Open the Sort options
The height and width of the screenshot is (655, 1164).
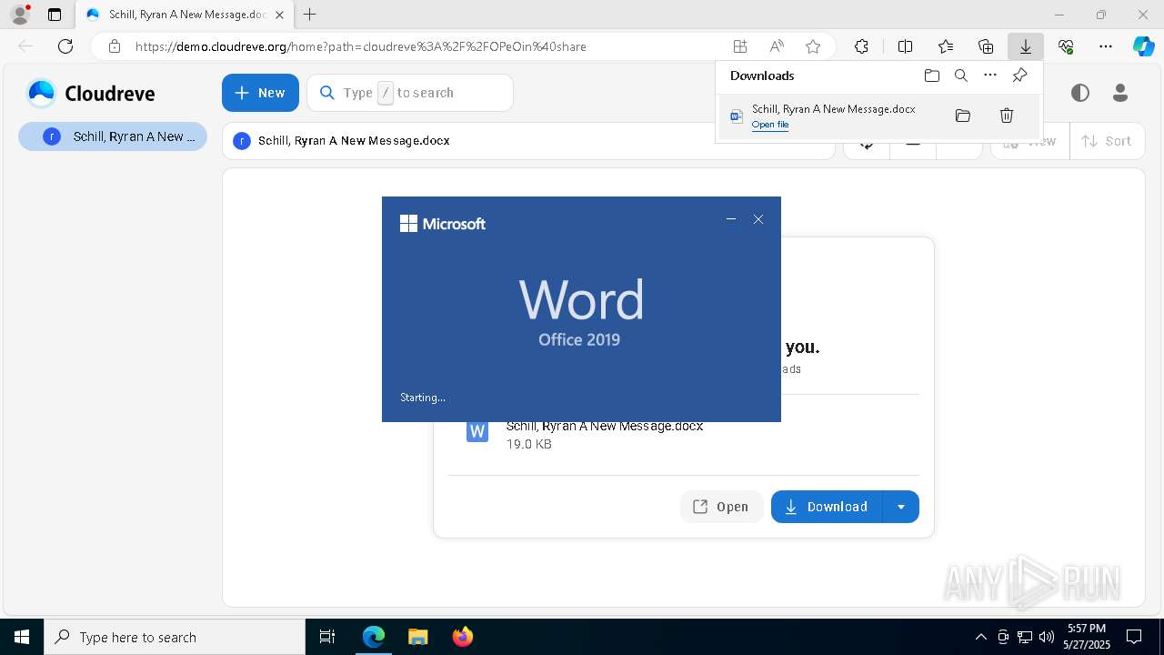tap(1107, 141)
